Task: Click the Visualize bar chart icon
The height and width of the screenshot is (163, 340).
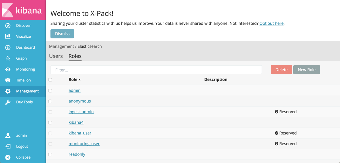Action: click(8, 37)
